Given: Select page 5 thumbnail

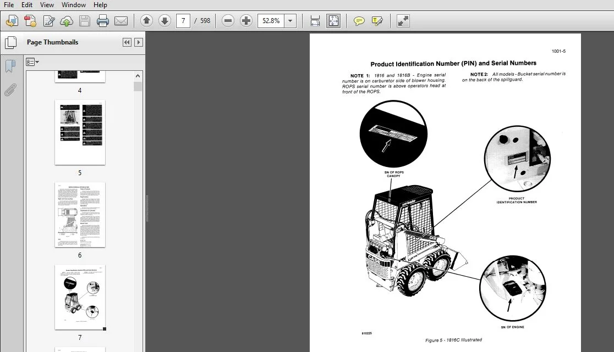Looking at the screenshot, I should click(x=80, y=132).
